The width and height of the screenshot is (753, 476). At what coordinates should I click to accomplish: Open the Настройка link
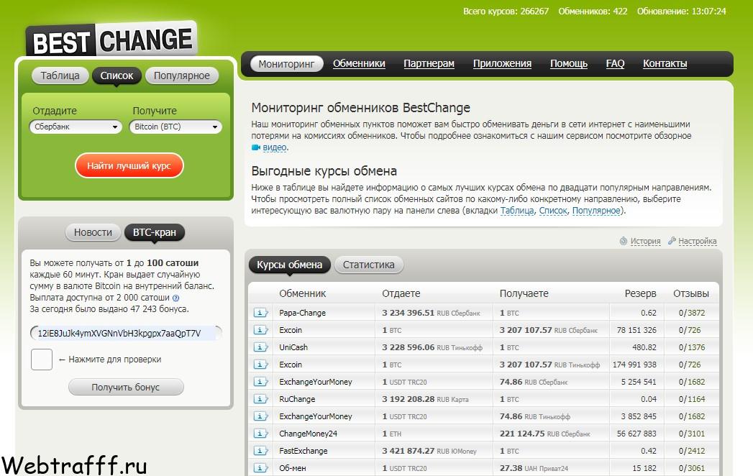pos(698,241)
